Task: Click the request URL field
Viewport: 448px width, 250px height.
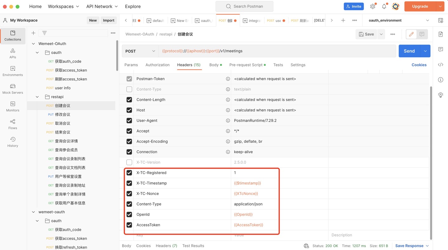Action: pyautogui.click(x=277, y=51)
